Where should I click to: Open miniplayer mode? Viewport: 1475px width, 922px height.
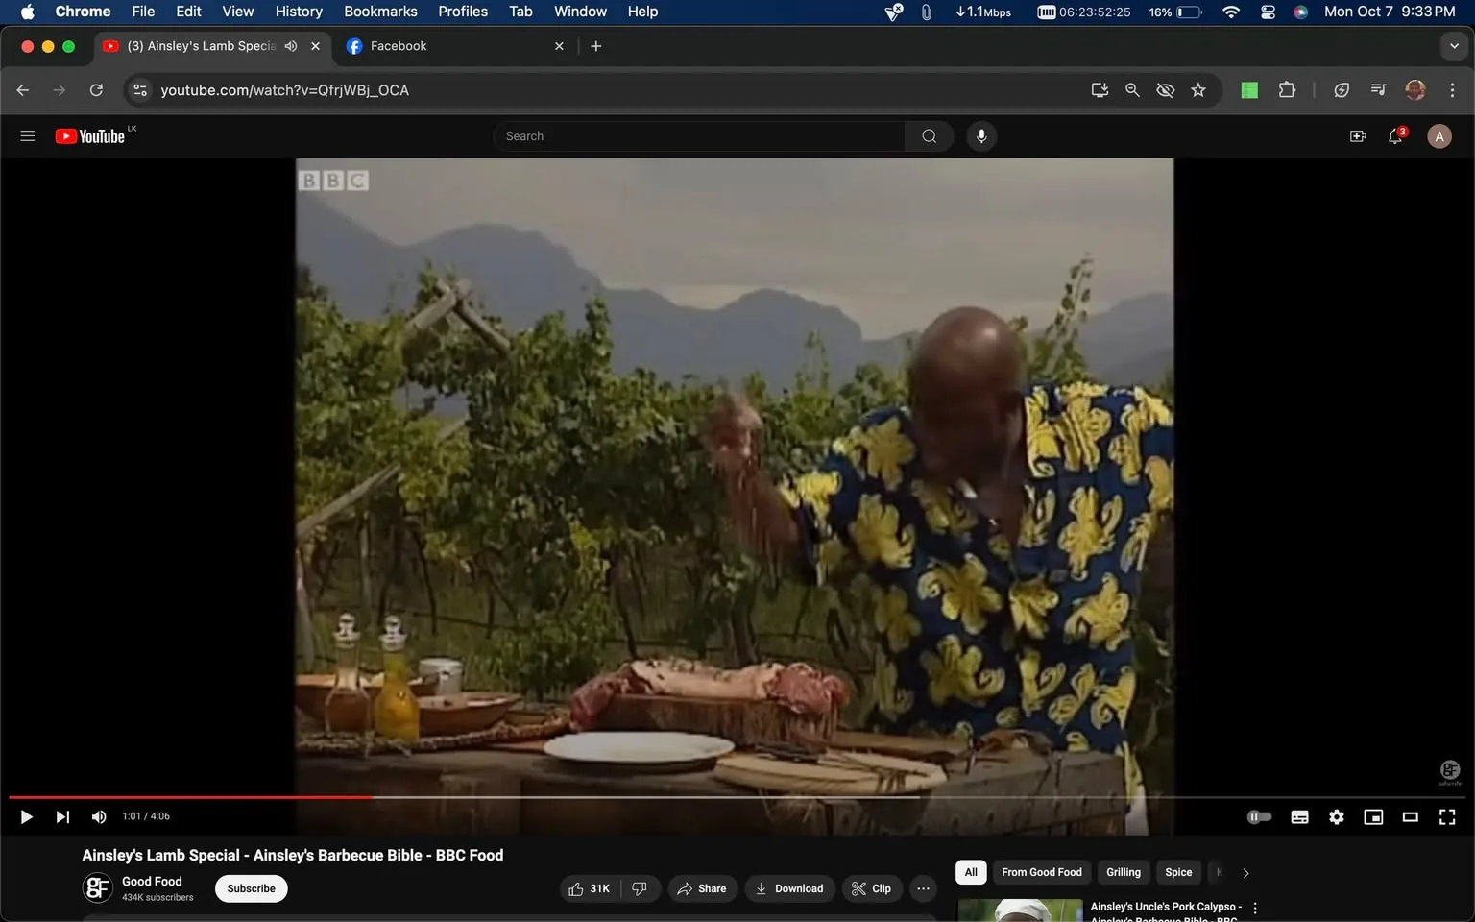(x=1372, y=816)
